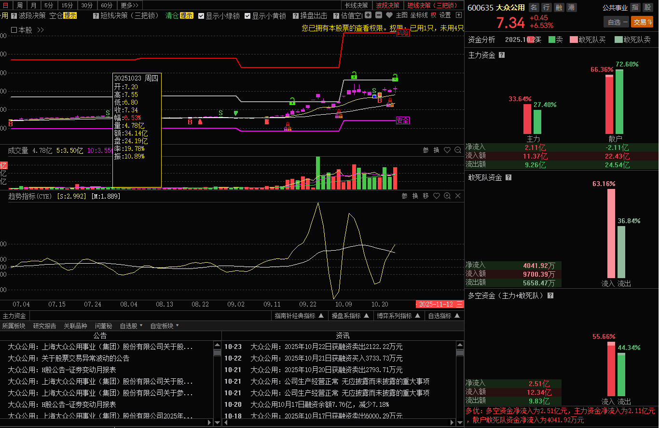This screenshot has height=428, width=659.
Task: Expand the 博弈系列指标 menu arrow
Action: click(417, 316)
